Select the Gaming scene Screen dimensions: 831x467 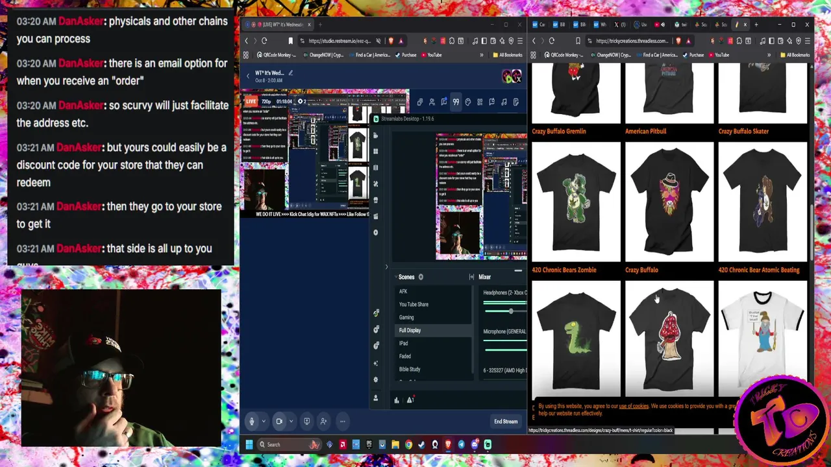coord(434,317)
